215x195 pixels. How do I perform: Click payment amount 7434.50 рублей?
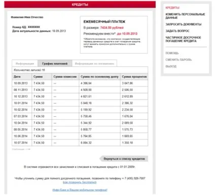pos(112,28)
